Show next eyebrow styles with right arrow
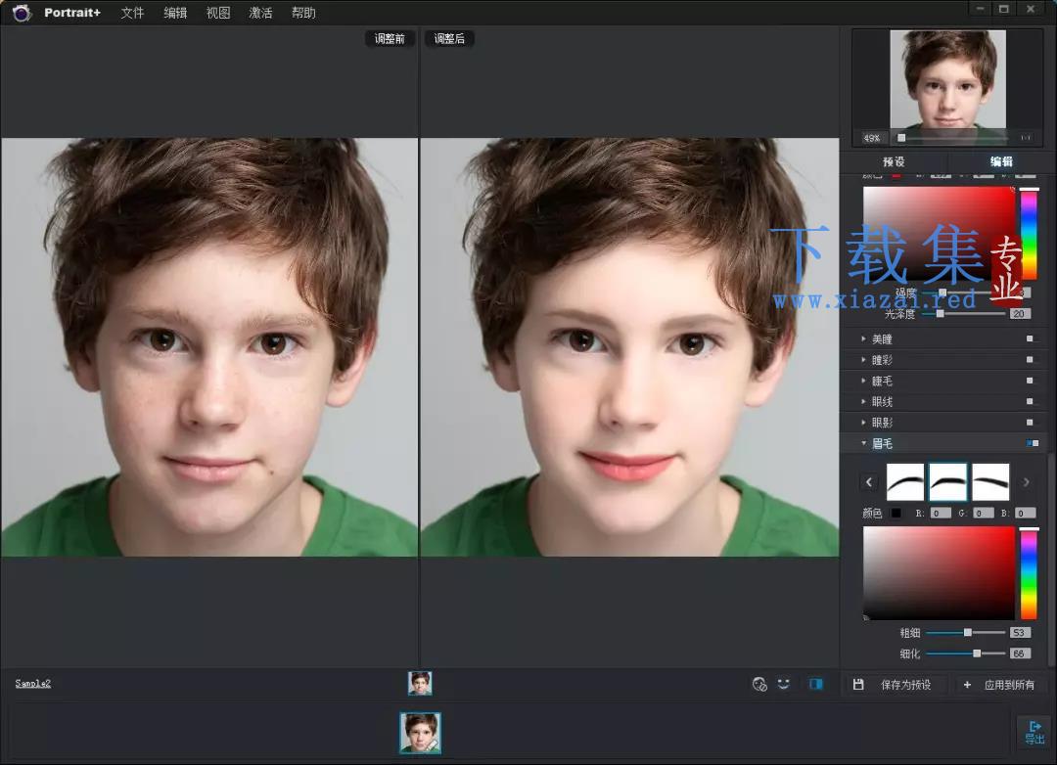The width and height of the screenshot is (1057, 765). (1026, 482)
